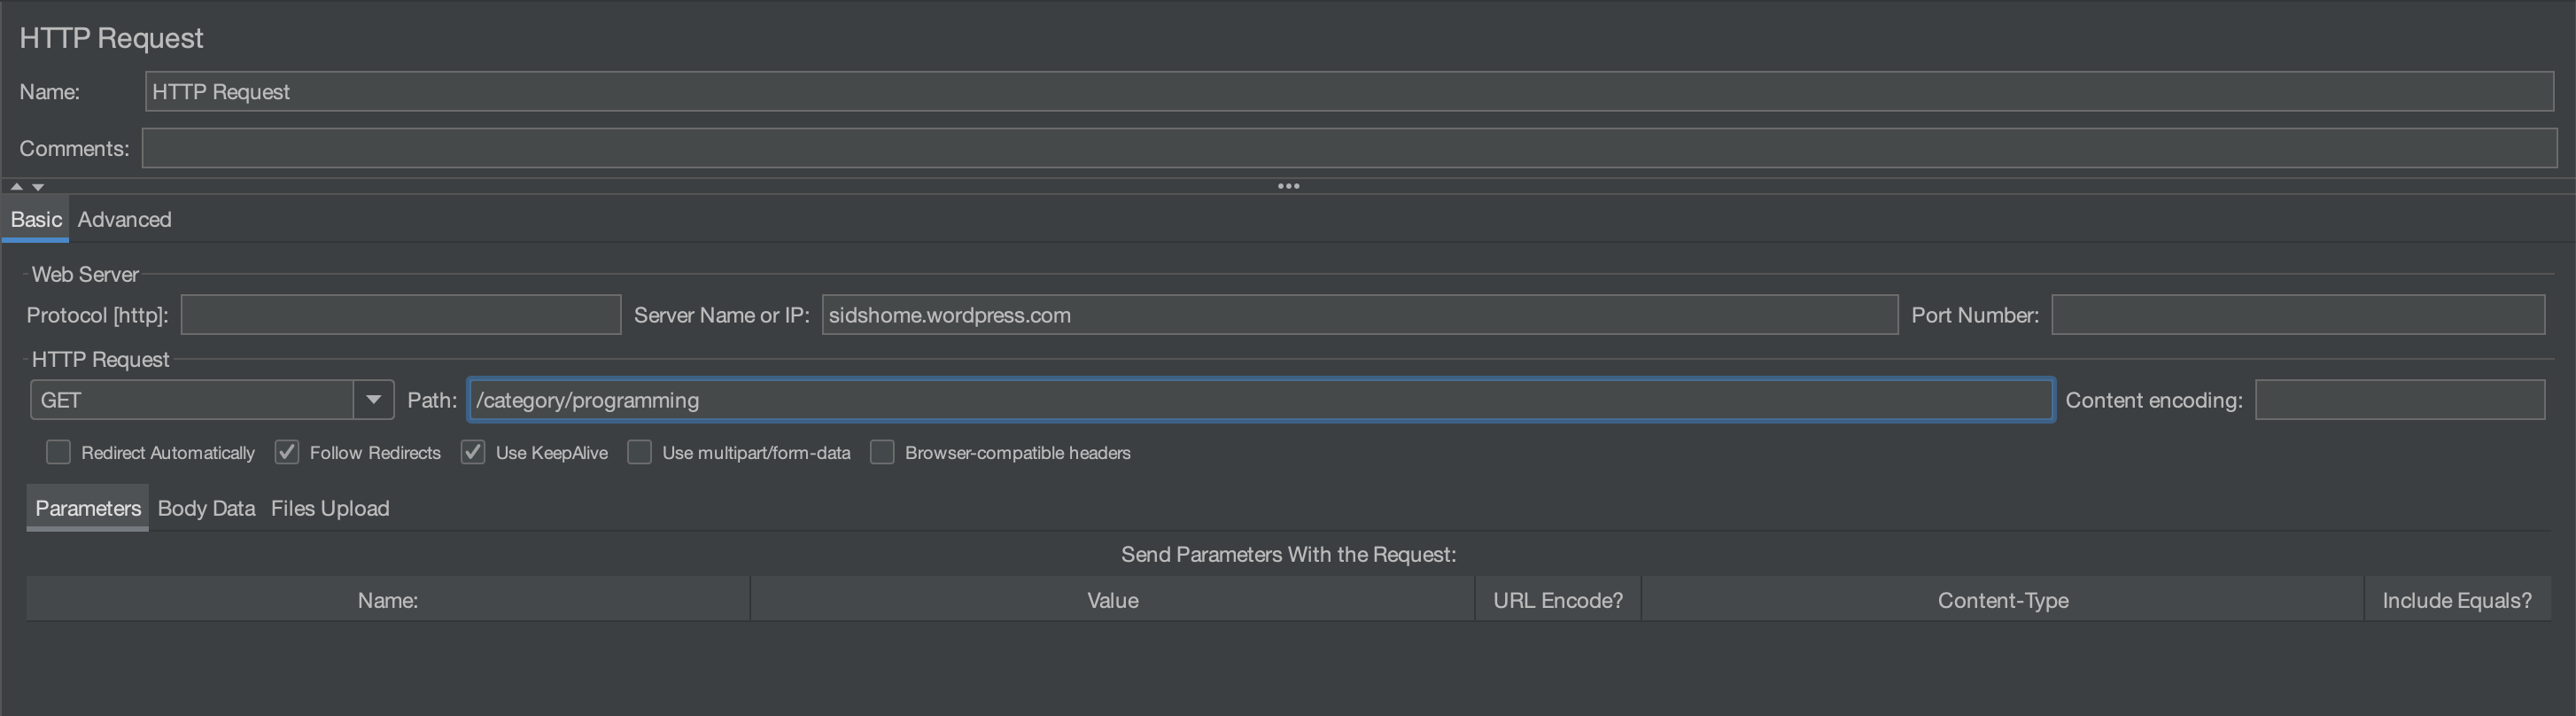Open the GET method dropdown arrow
The image size is (2576, 716).
(373, 400)
